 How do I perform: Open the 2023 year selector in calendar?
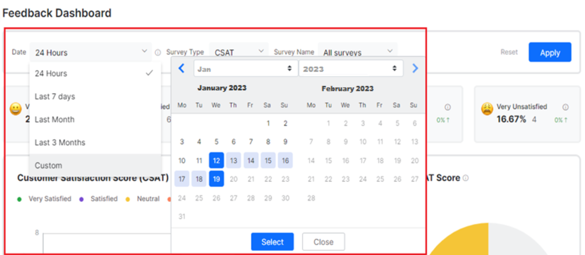tap(351, 69)
